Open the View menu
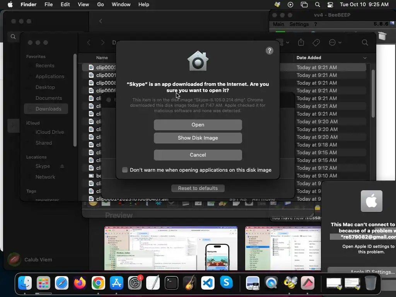 84,5
